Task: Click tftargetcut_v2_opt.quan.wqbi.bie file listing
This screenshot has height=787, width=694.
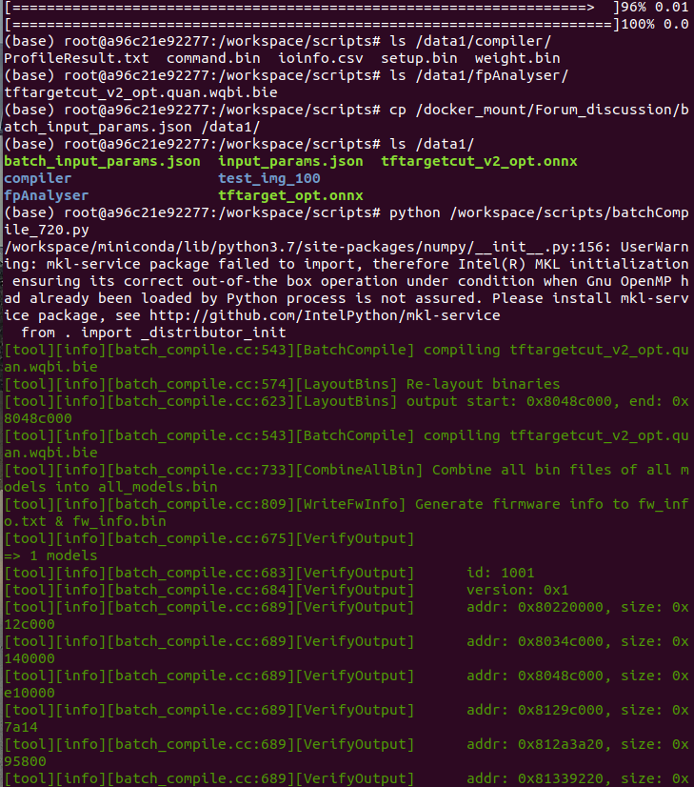Action: coord(141,92)
